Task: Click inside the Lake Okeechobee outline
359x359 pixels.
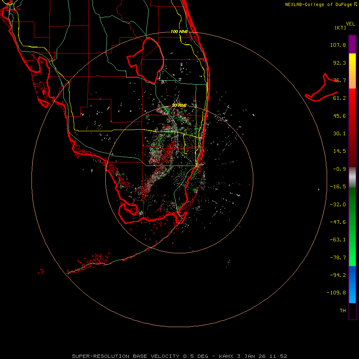Action: click(x=149, y=62)
